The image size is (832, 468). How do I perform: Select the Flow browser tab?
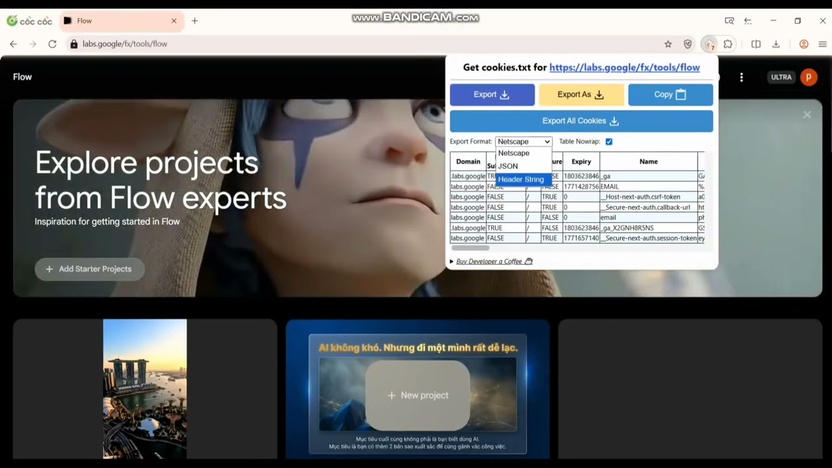pyautogui.click(x=120, y=21)
